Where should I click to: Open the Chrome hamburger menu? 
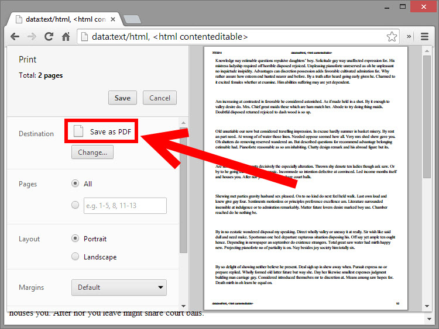click(424, 37)
